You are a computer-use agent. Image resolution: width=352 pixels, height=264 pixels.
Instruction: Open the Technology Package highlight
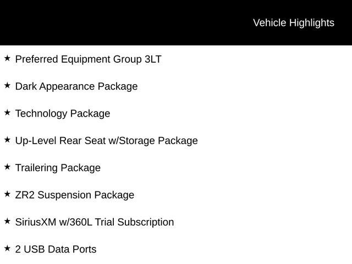pos(63,113)
